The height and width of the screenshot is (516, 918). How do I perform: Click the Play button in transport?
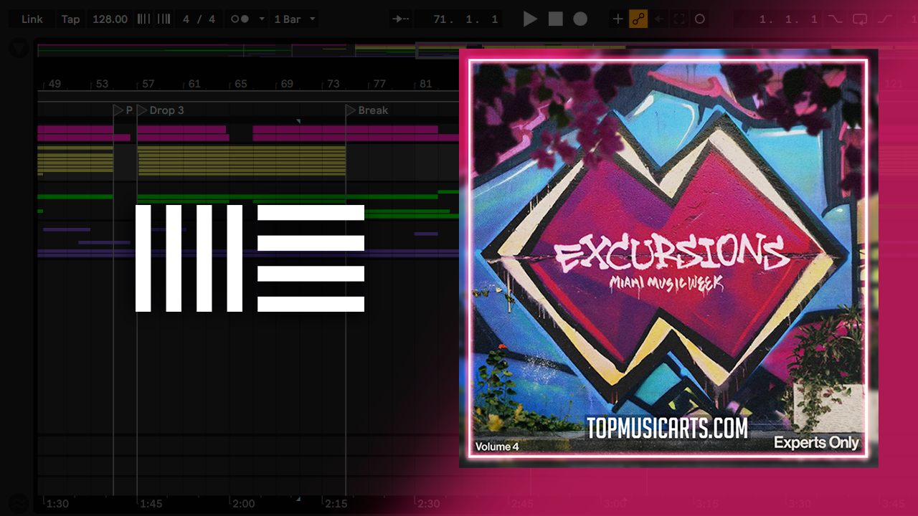point(530,19)
